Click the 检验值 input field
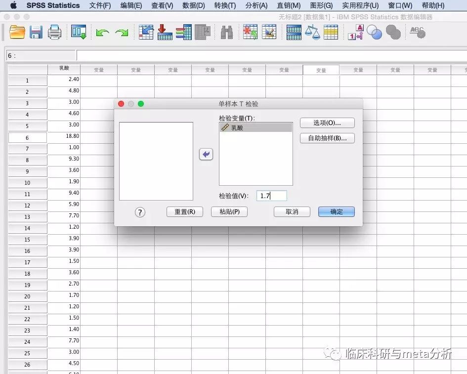The height and width of the screenshot is (374, 467). point(272,196)
